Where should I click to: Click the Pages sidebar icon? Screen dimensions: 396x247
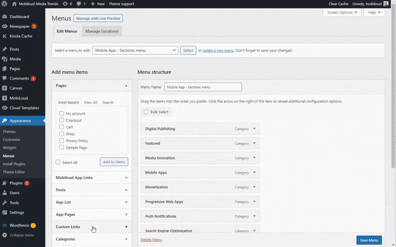coord(5,69)
